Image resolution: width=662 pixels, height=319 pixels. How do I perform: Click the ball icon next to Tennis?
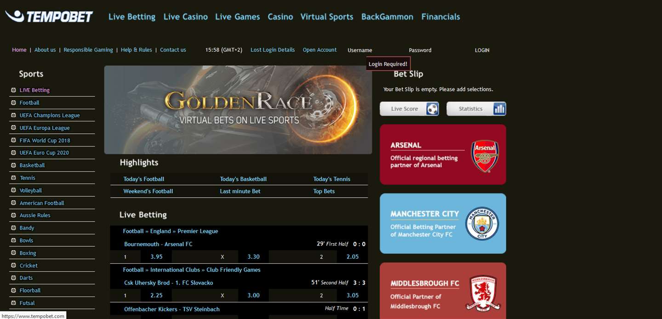pos(13,178)
